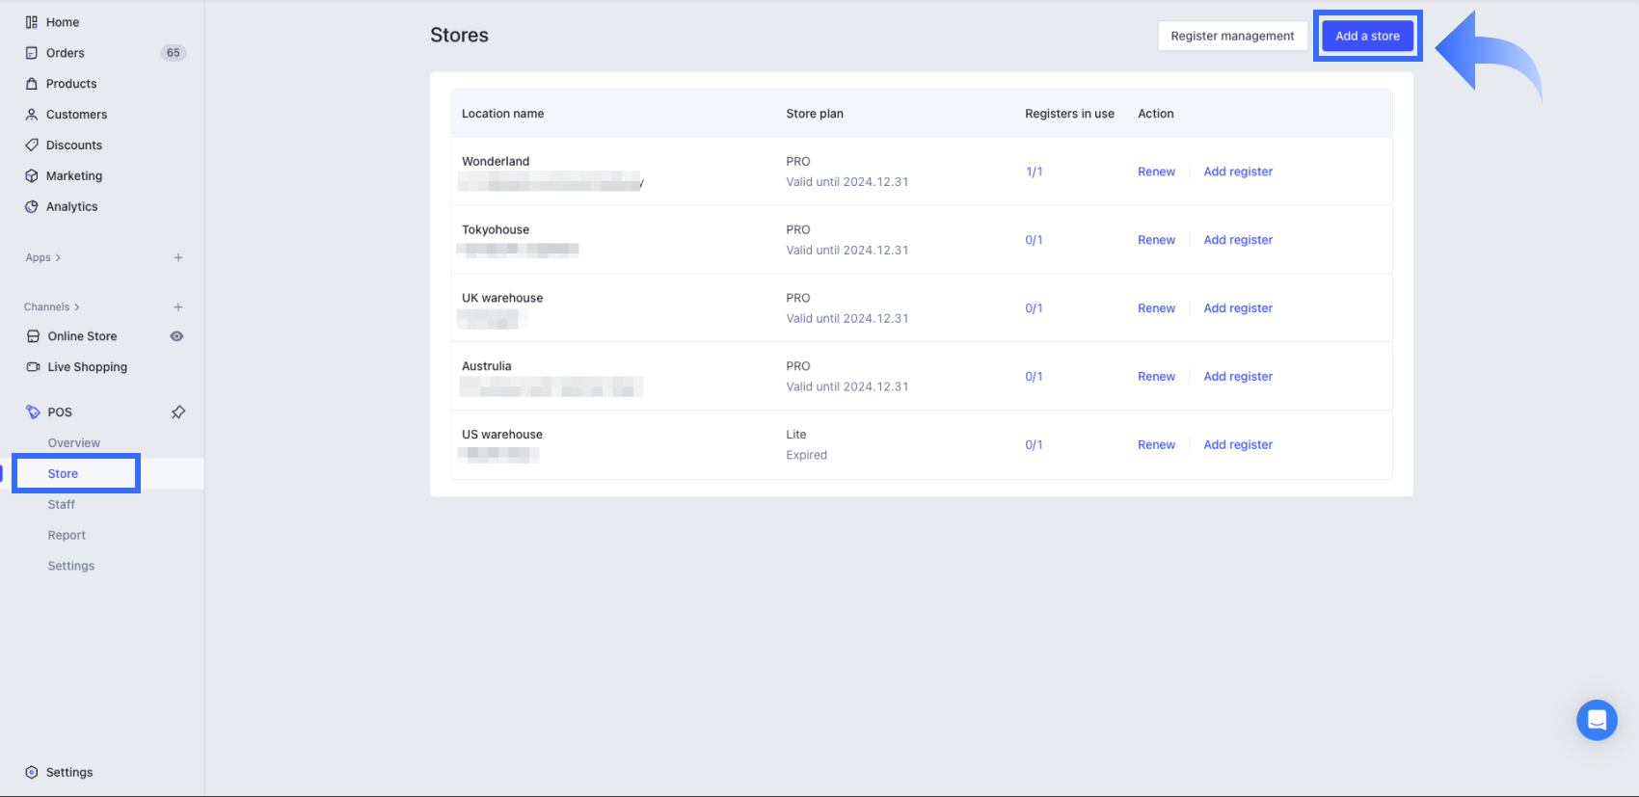Add a new app with plus icon

178,258
